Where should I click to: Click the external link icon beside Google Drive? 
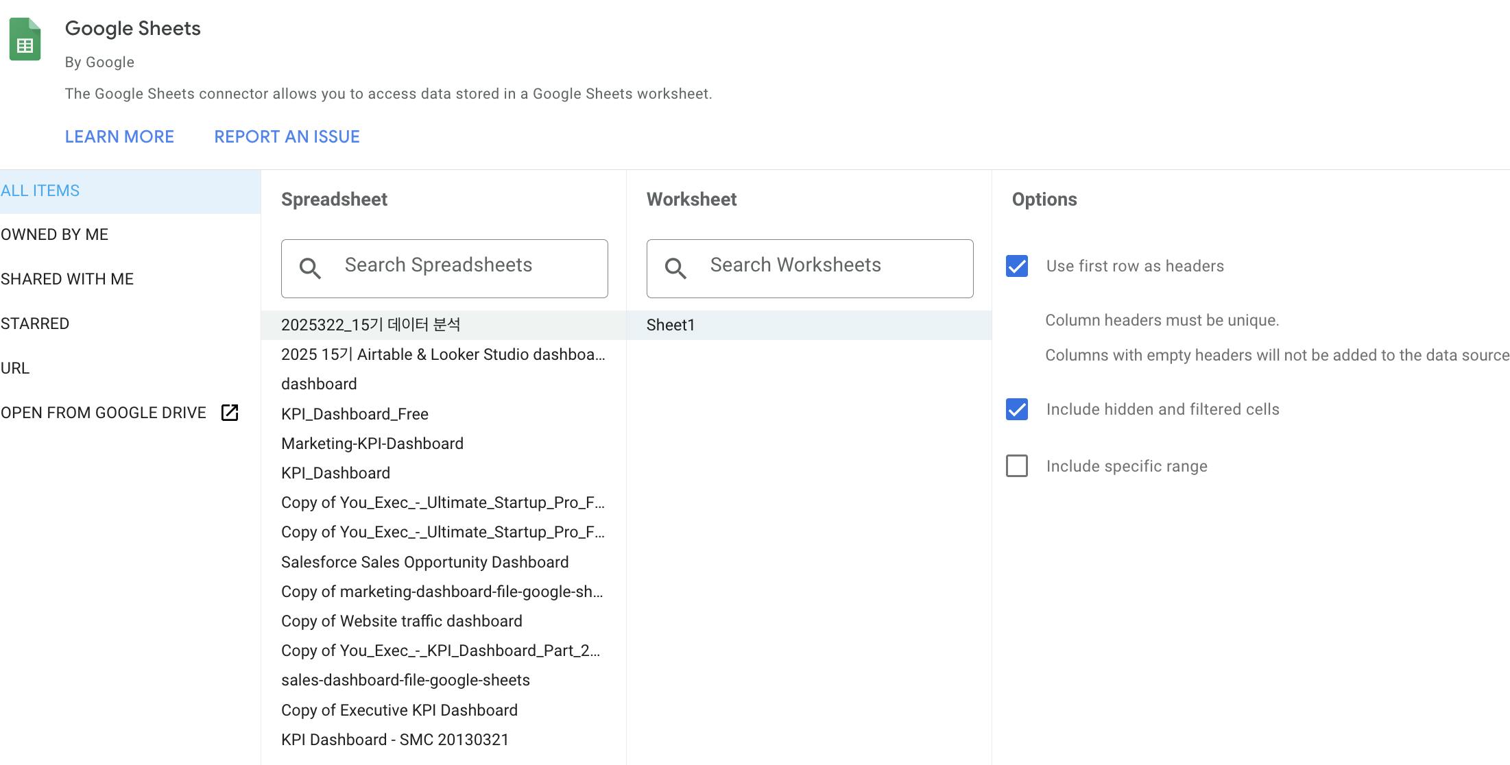pos(230,413)
